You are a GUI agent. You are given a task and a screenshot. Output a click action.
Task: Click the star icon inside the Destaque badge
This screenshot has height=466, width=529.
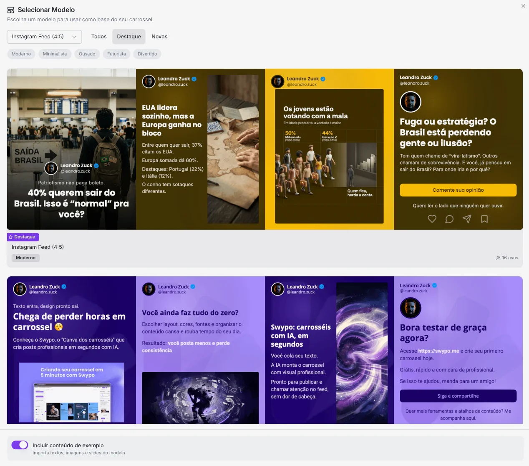pos(10,237)
